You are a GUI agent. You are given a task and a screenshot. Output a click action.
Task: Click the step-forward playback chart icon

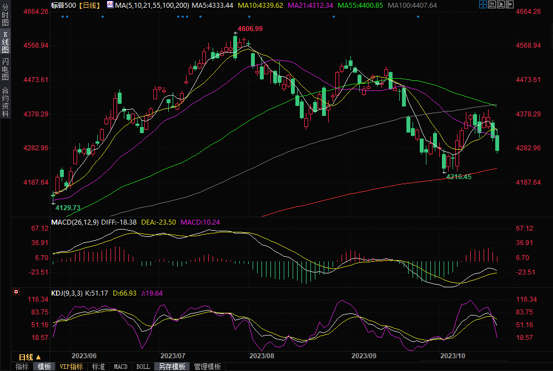(501, 4)
